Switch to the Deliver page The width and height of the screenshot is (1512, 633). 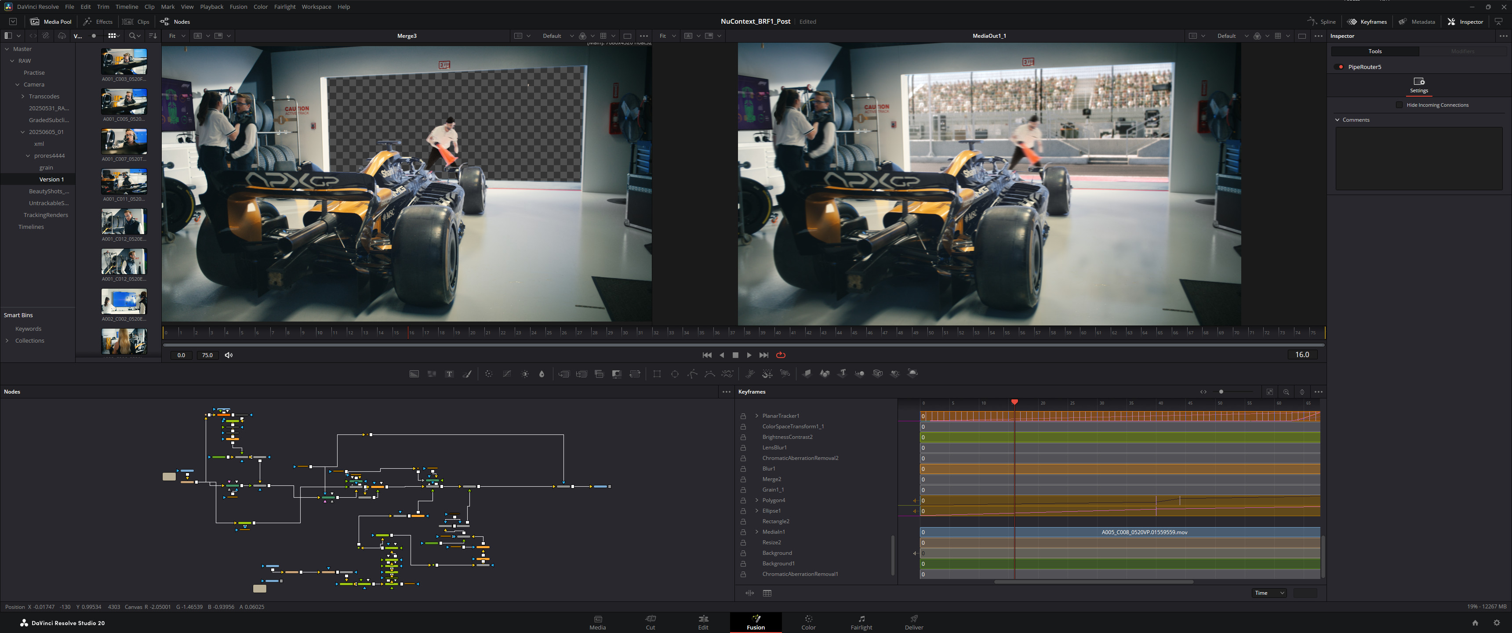[914, 623]
